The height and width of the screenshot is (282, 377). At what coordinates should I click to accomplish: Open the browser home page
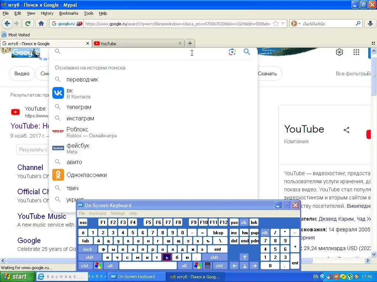point(41,23)
